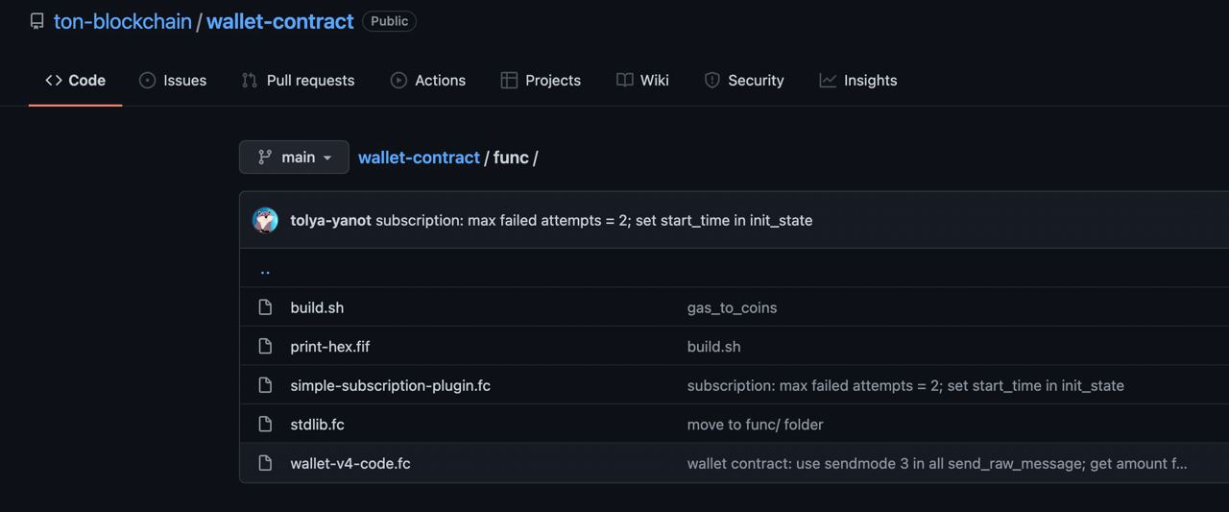Click the Issues circle icon

147,81
